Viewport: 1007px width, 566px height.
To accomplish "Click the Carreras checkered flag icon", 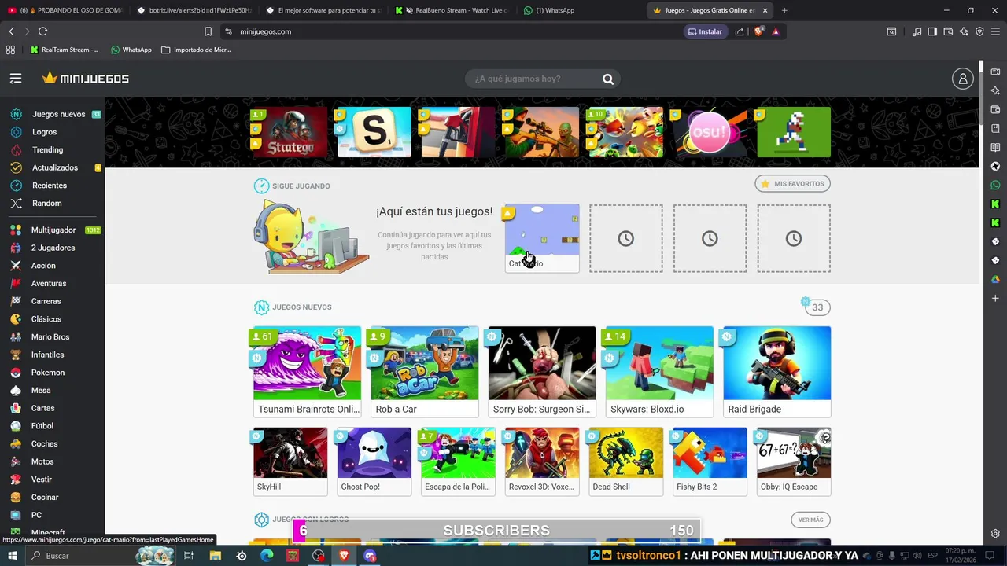I will click(16, 301).
